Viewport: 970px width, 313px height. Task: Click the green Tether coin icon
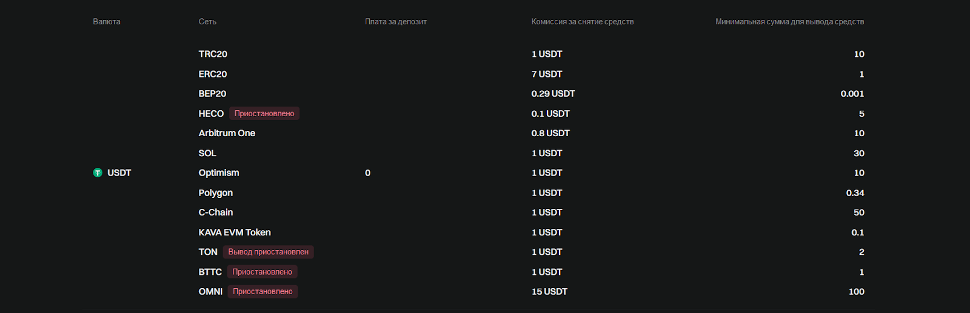97,173
